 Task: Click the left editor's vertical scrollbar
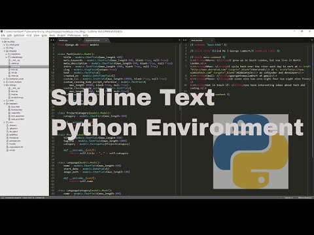click(x=180, y=77)
